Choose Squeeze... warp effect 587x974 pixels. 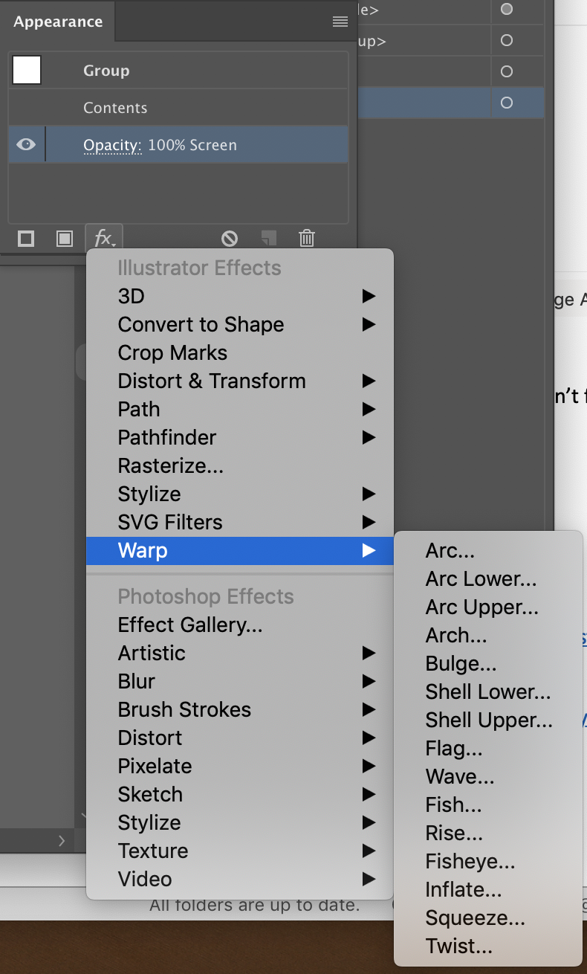tap(488, 917)
